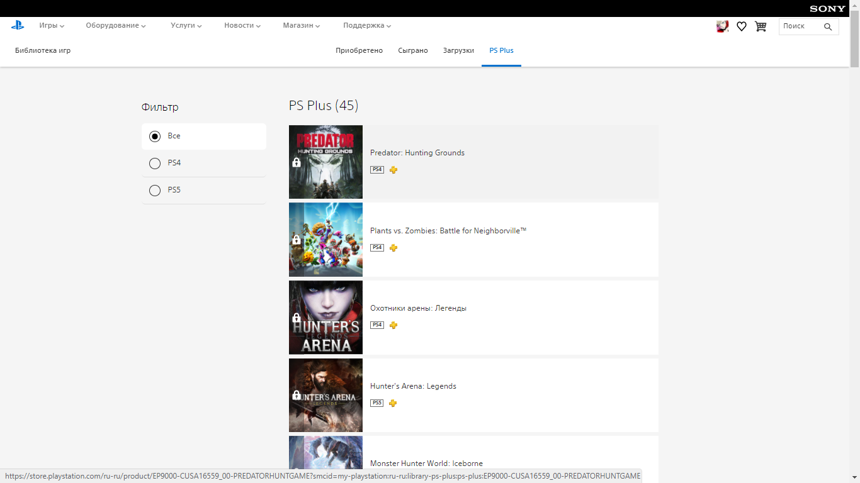
Task: Click PS Plus icon under Охотники арены: Легенды
Action: 393,325
